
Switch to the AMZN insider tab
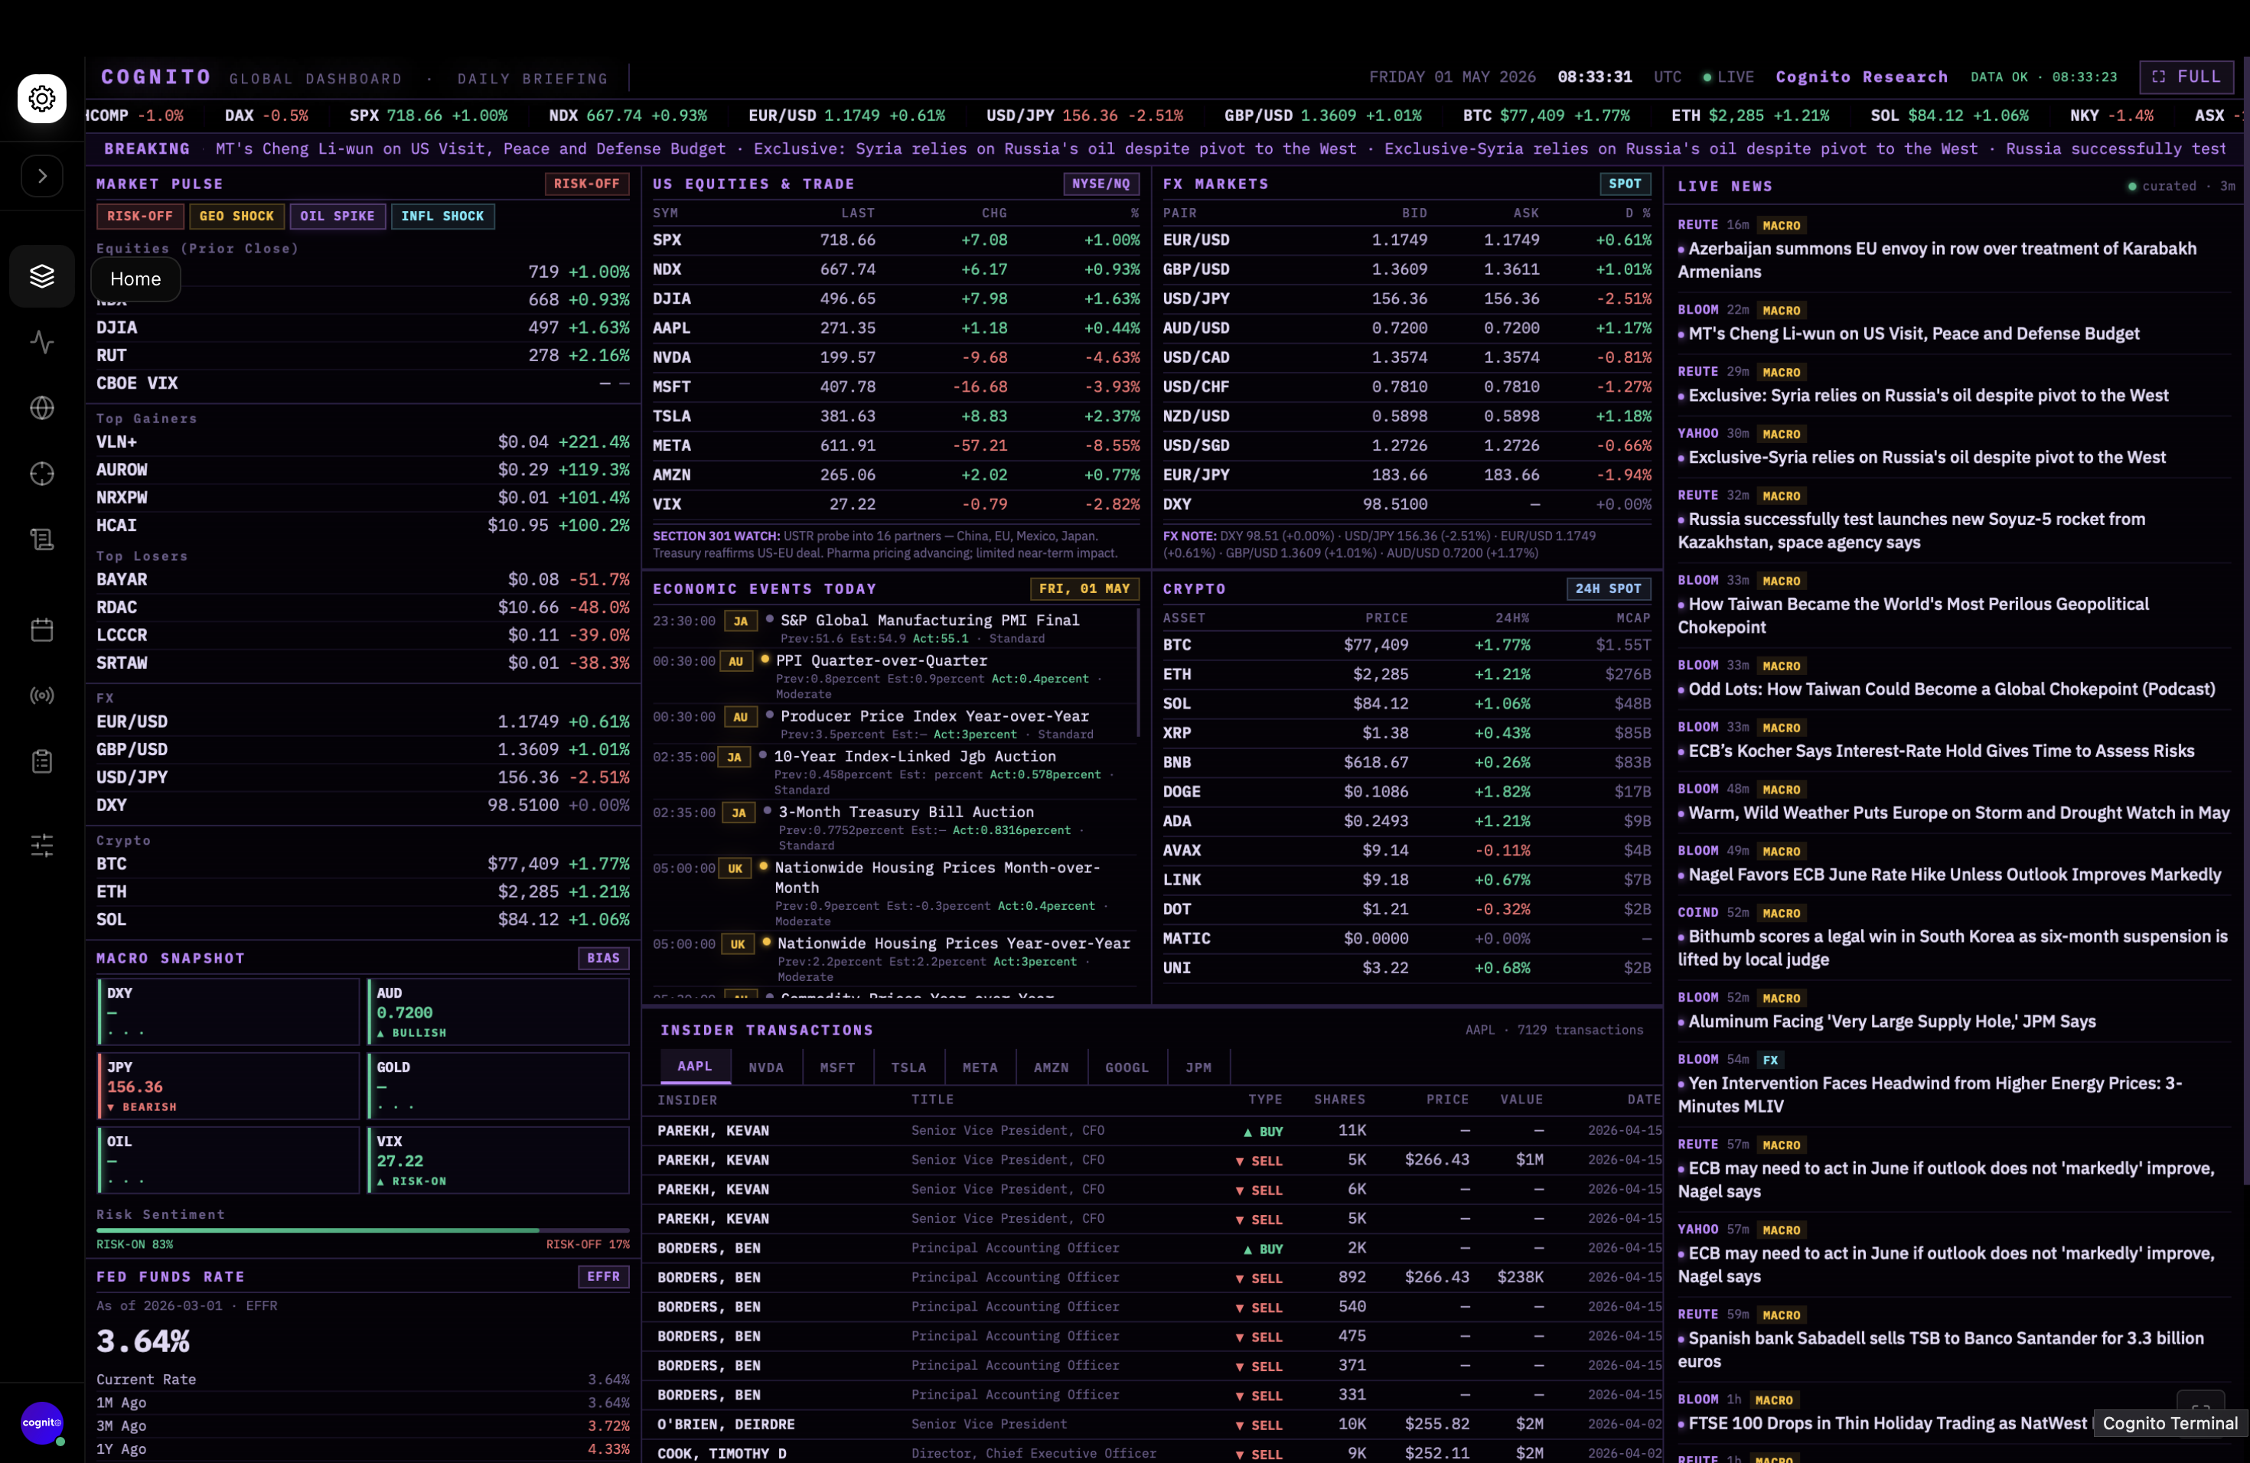(x=1052, y=1068)
